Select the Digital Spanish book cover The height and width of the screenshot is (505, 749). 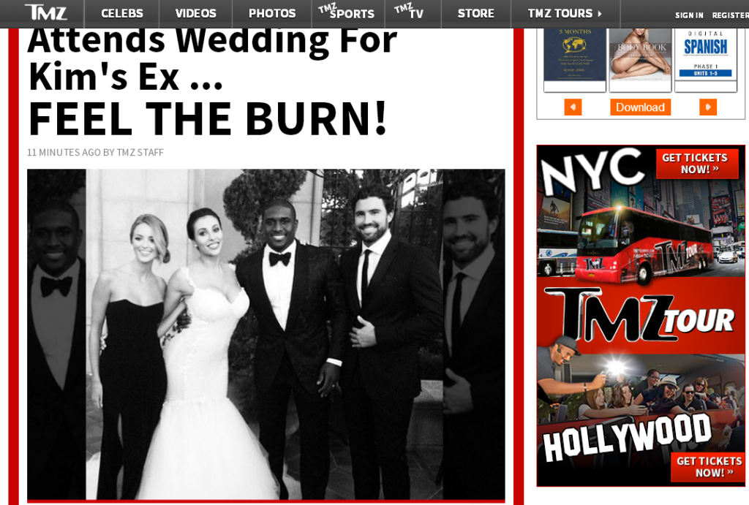click(706, 60)
